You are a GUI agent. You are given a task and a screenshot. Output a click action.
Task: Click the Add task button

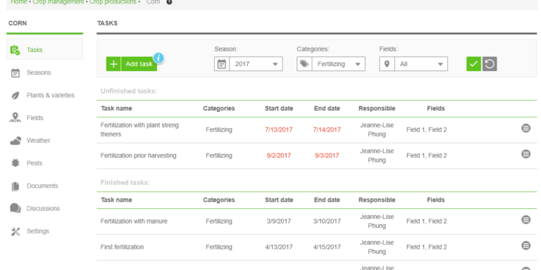(x=132, y=64)
